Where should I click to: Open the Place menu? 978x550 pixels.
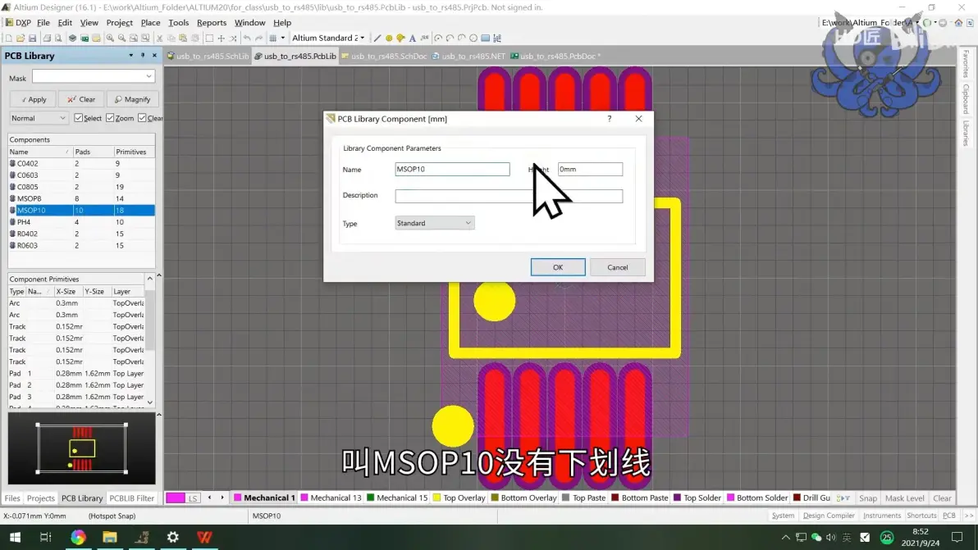150,22
